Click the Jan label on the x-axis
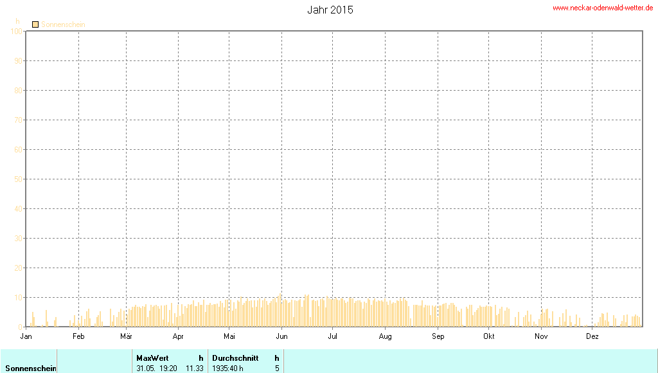The image size is (658, 373). (x=26, y=336)
